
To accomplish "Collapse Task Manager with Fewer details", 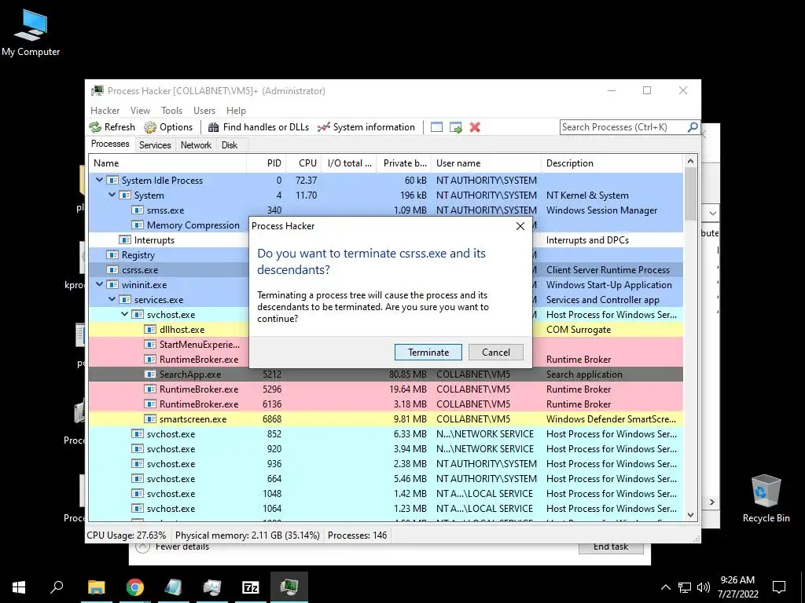I will coord(173,546).
